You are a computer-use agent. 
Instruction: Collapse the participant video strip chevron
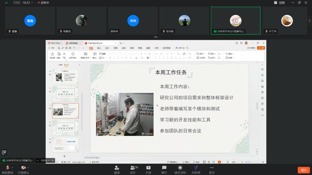(x=156, y=37)
